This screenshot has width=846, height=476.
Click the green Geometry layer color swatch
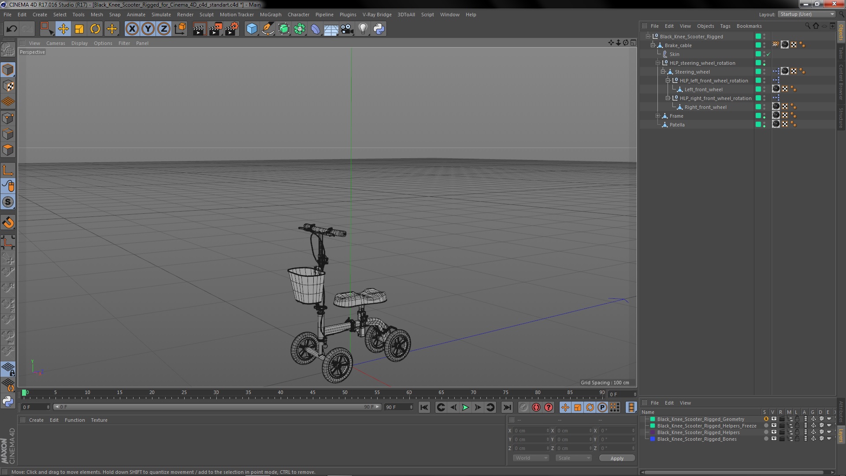coord(653,419)
